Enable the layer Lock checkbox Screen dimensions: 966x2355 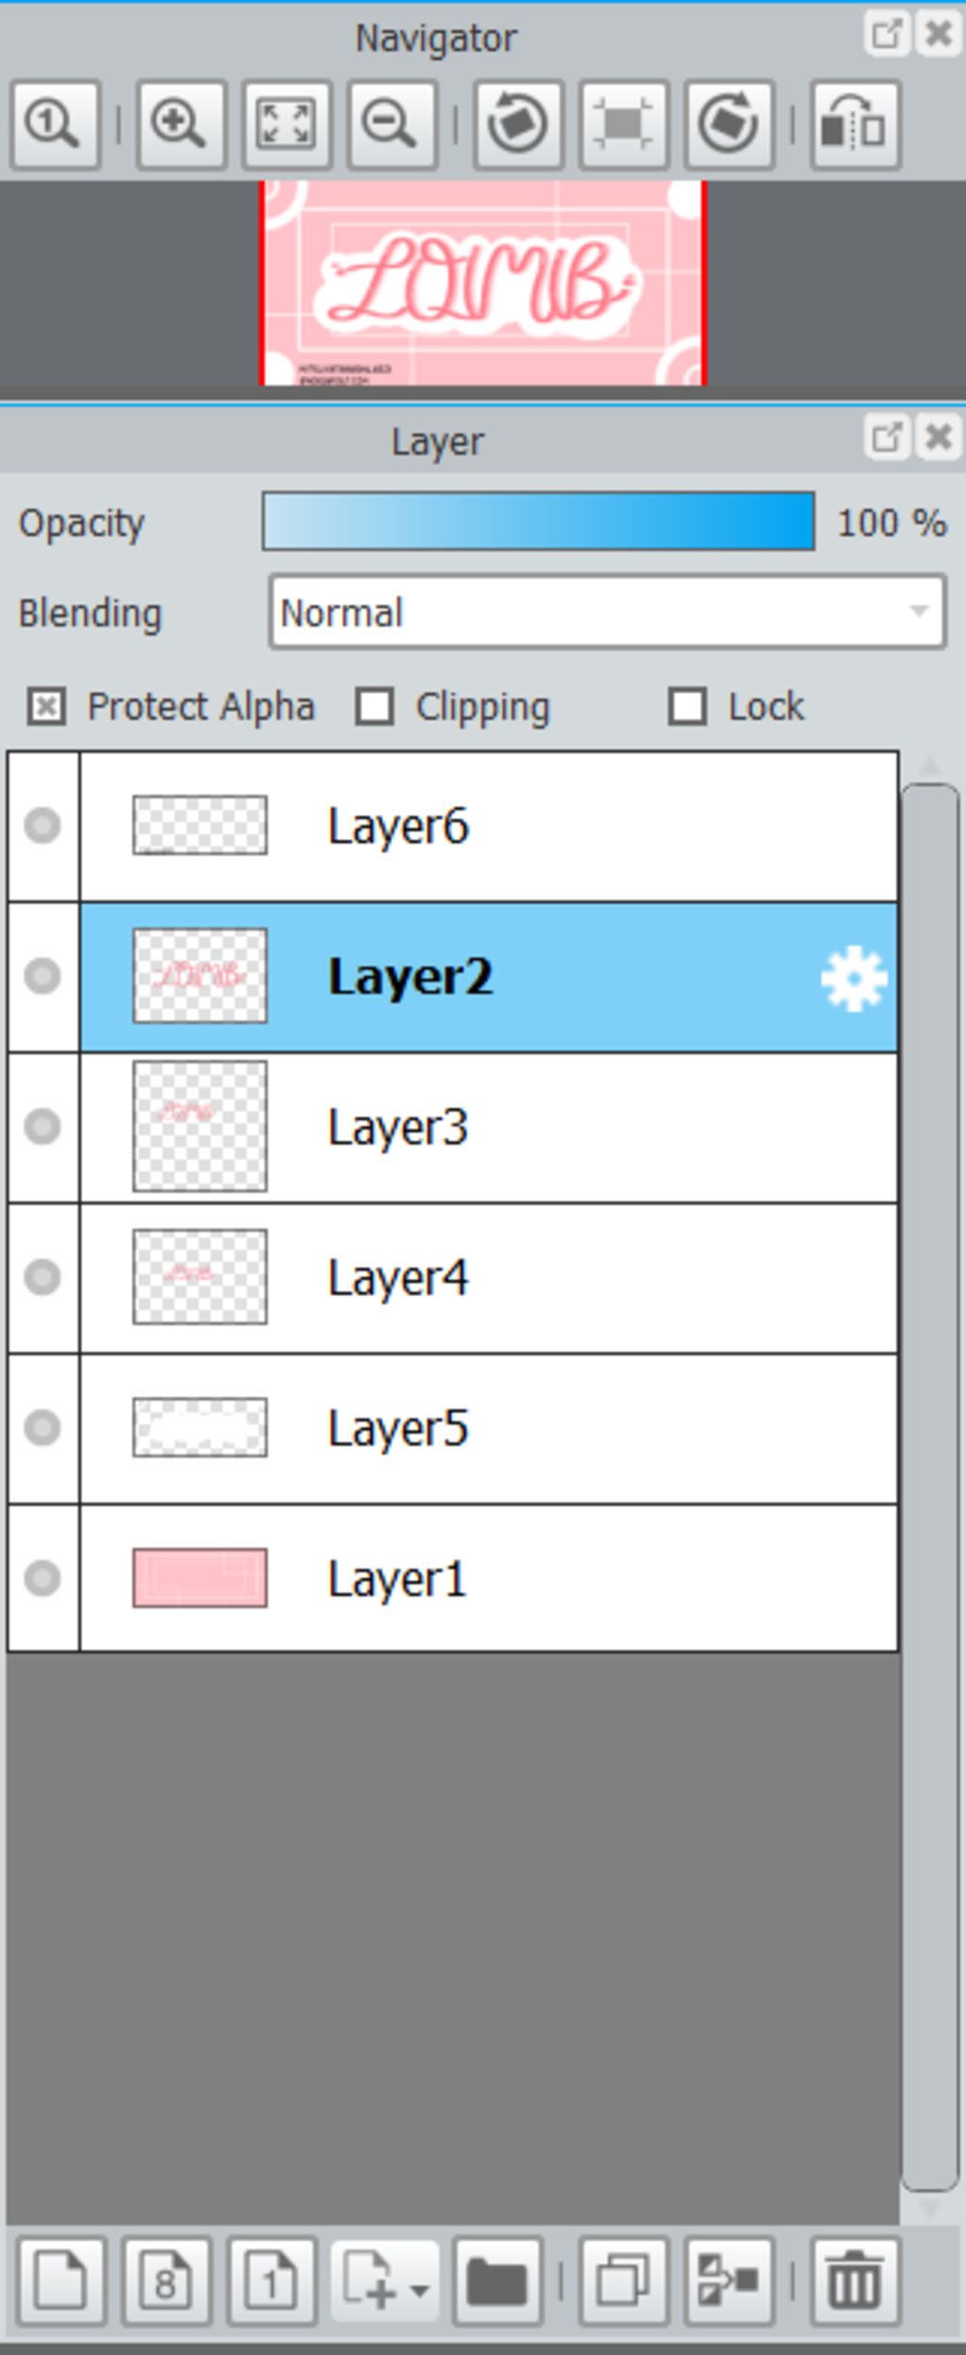click(x=687, y=707)
